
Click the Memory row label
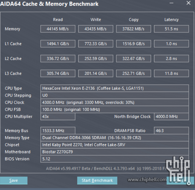pyautogui.click(x=12, y=29)
